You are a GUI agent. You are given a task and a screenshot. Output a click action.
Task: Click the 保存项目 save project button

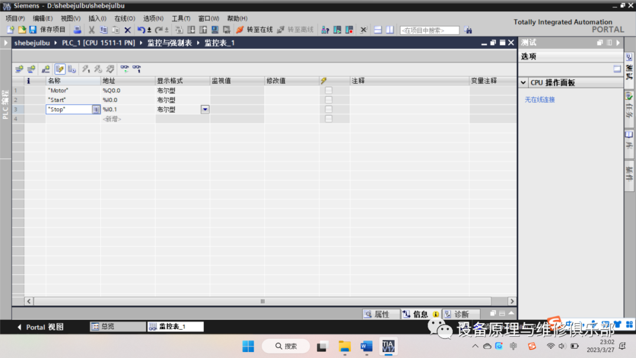point(53,29)
